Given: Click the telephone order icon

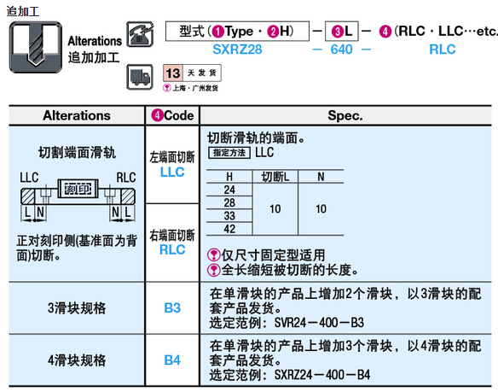Looking at the screenshot, I should (x=140, y=34).
